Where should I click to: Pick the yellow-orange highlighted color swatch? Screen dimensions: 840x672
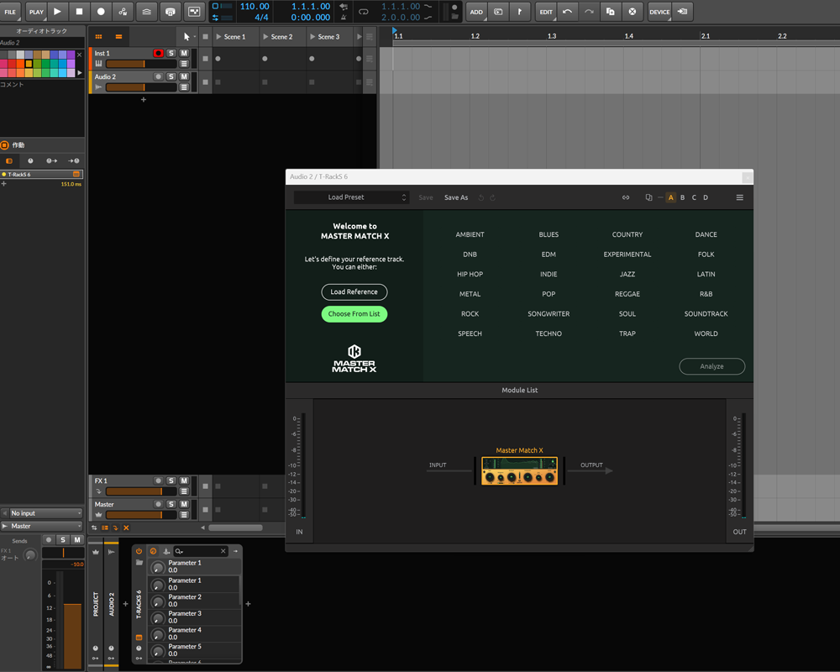29,64
